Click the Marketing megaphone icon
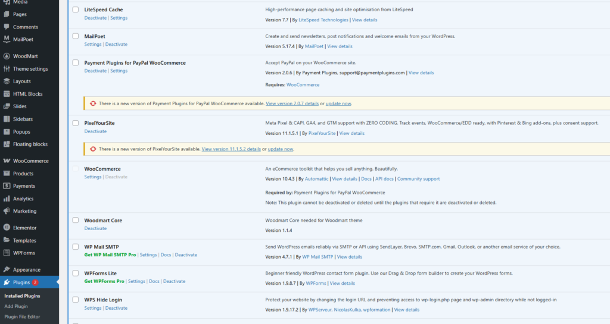The image size is (610, 324). [7, 211]
